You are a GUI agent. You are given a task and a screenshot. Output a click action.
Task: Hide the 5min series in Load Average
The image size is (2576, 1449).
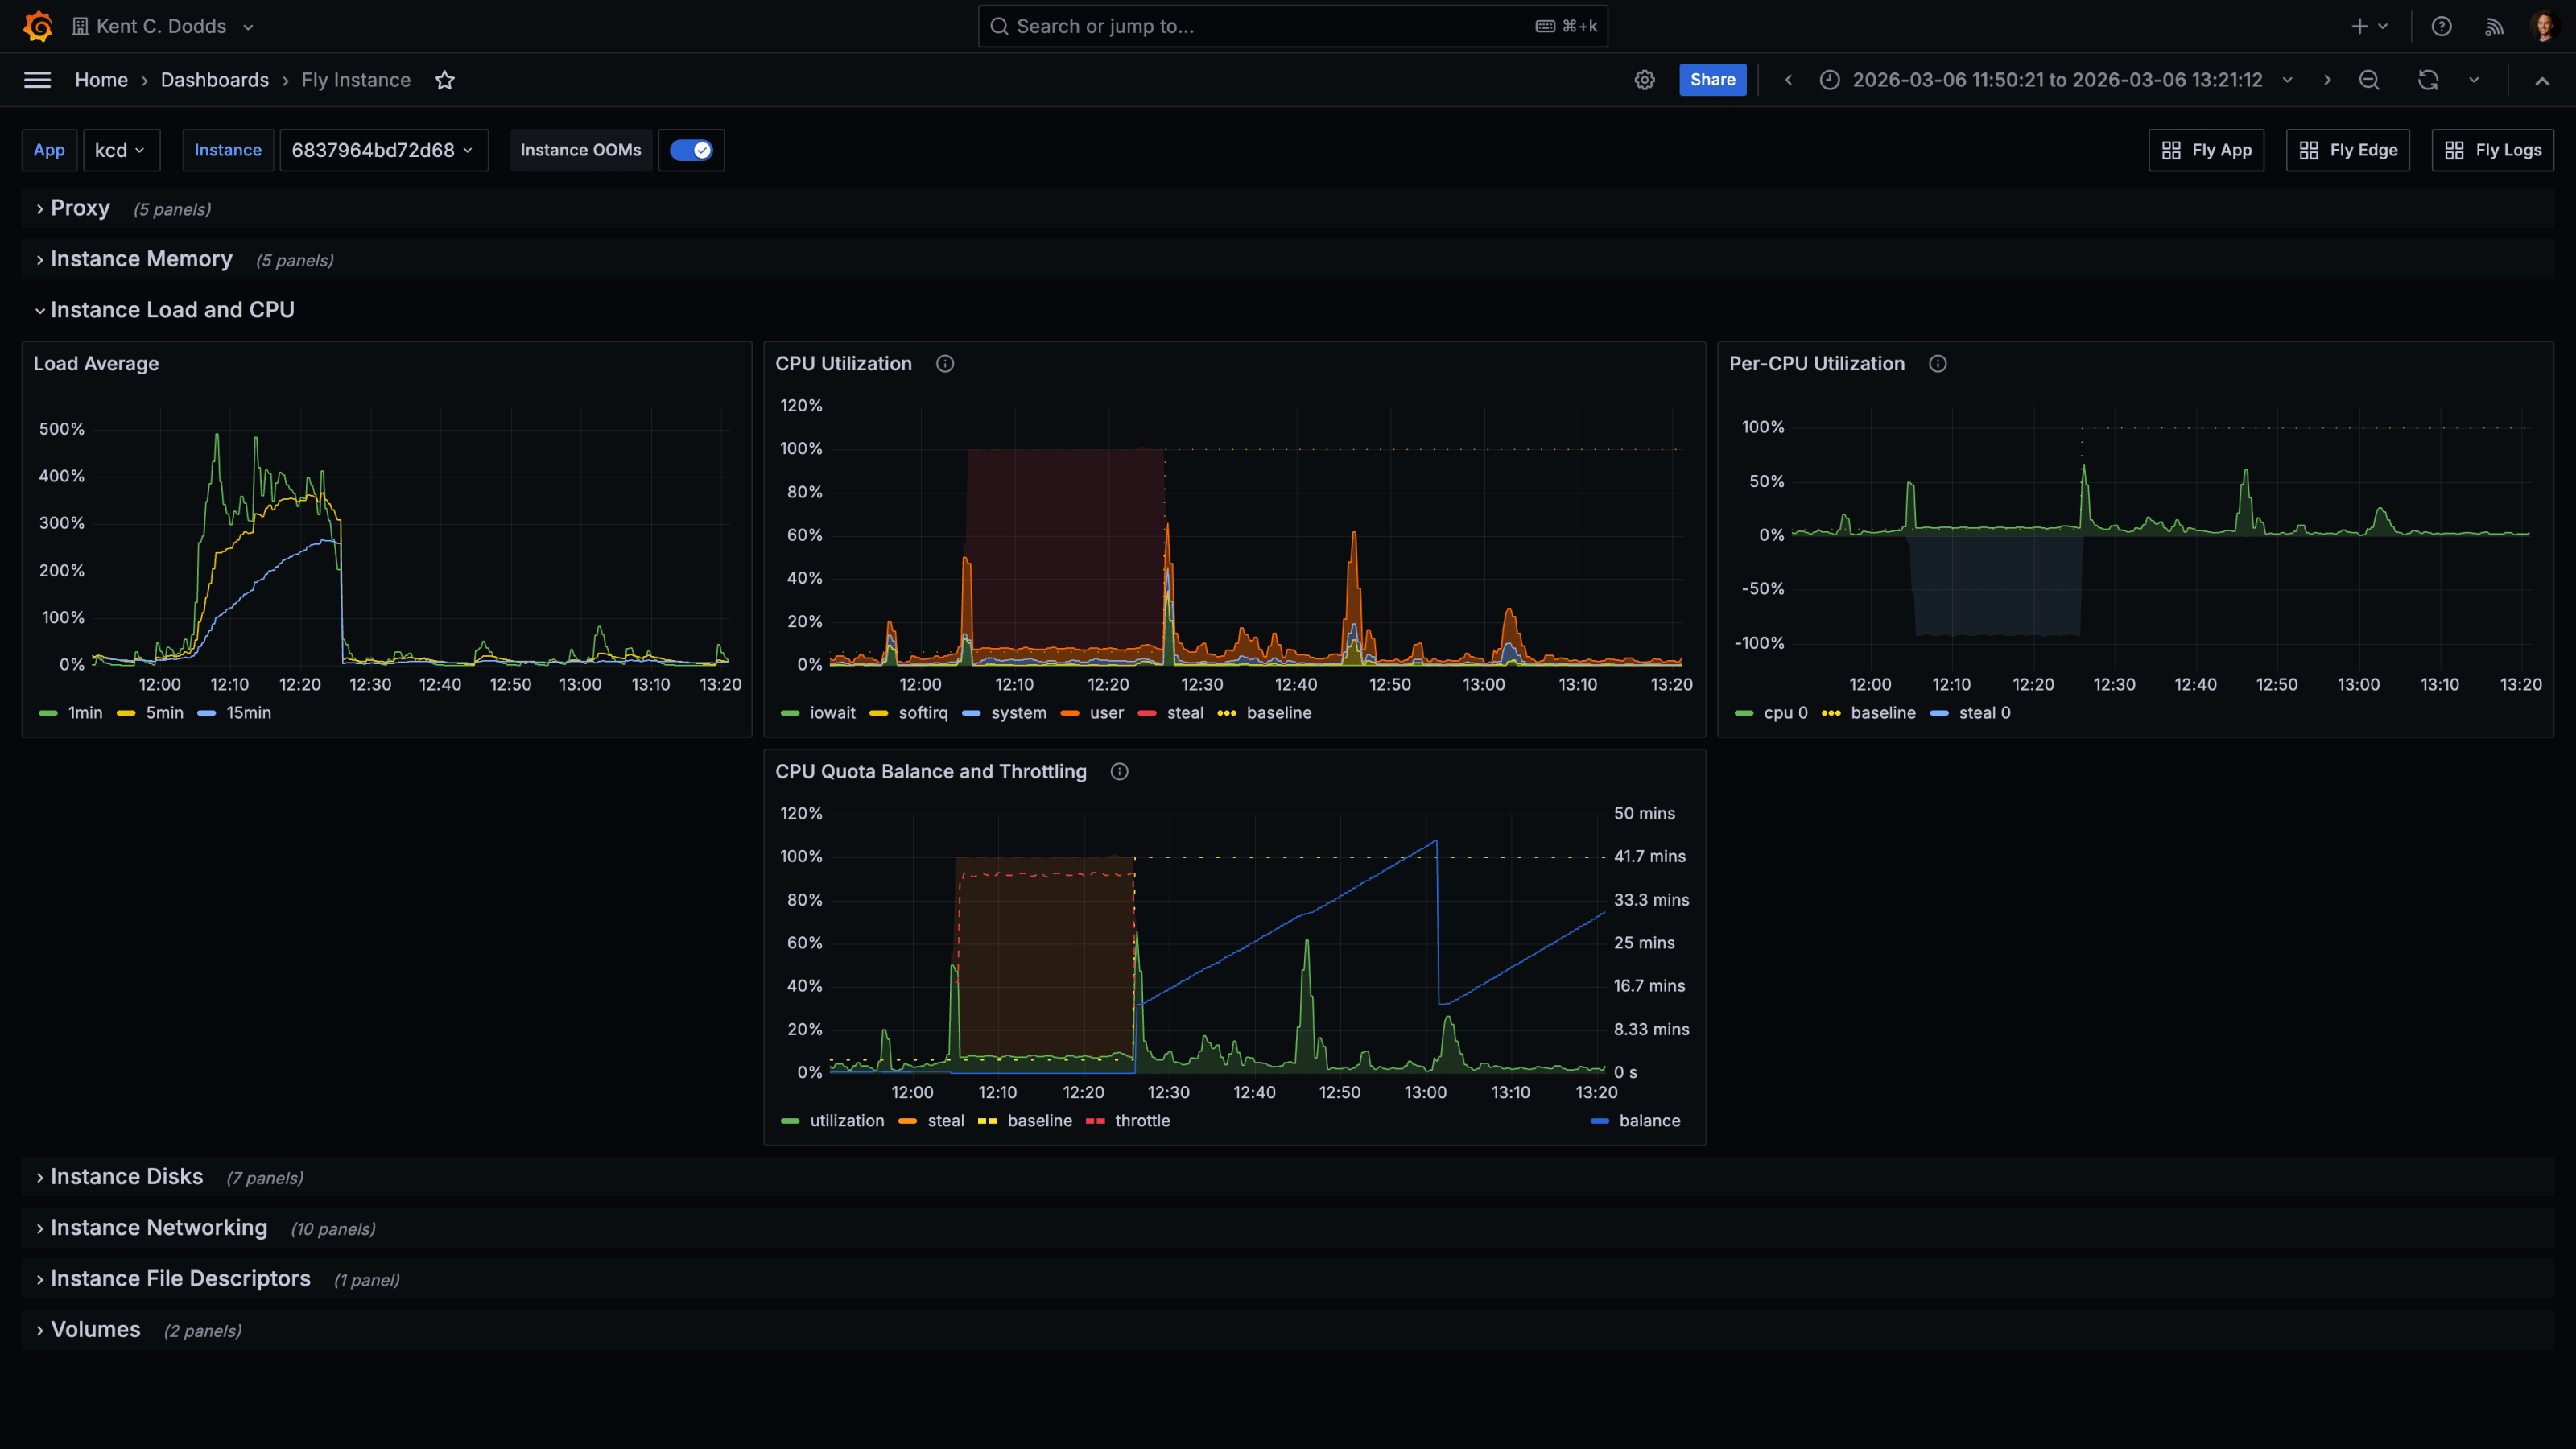point(164,713)
